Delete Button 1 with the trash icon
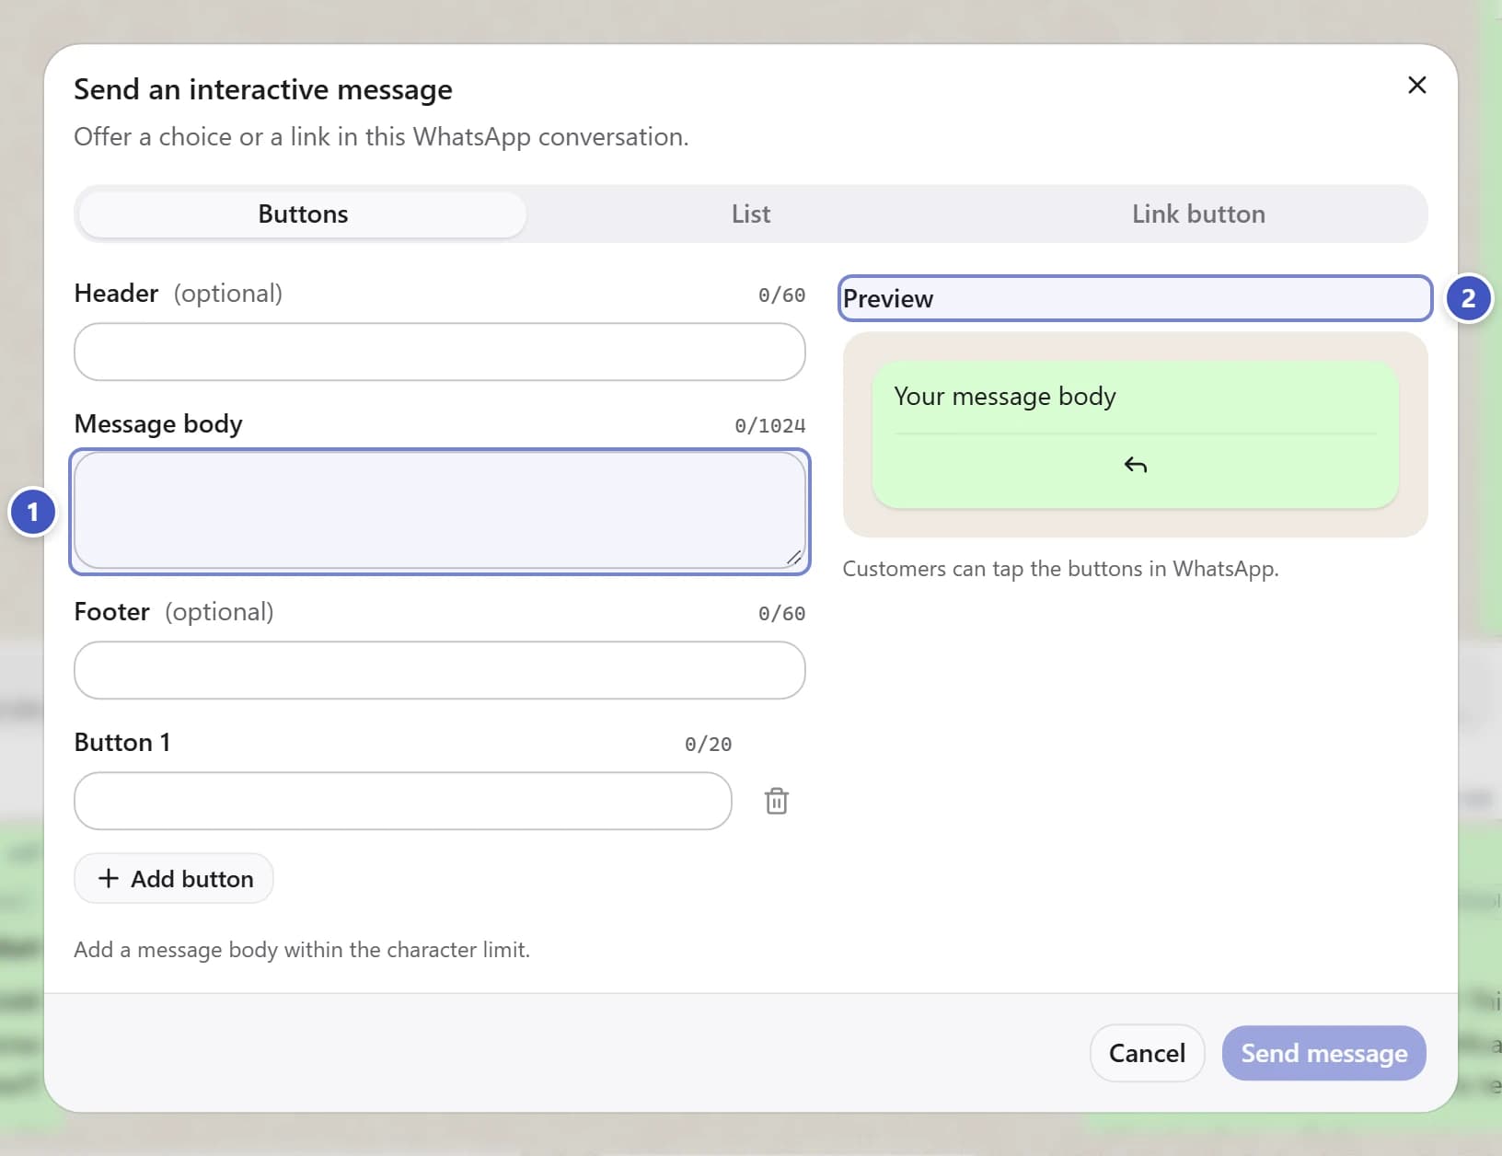 776,801
